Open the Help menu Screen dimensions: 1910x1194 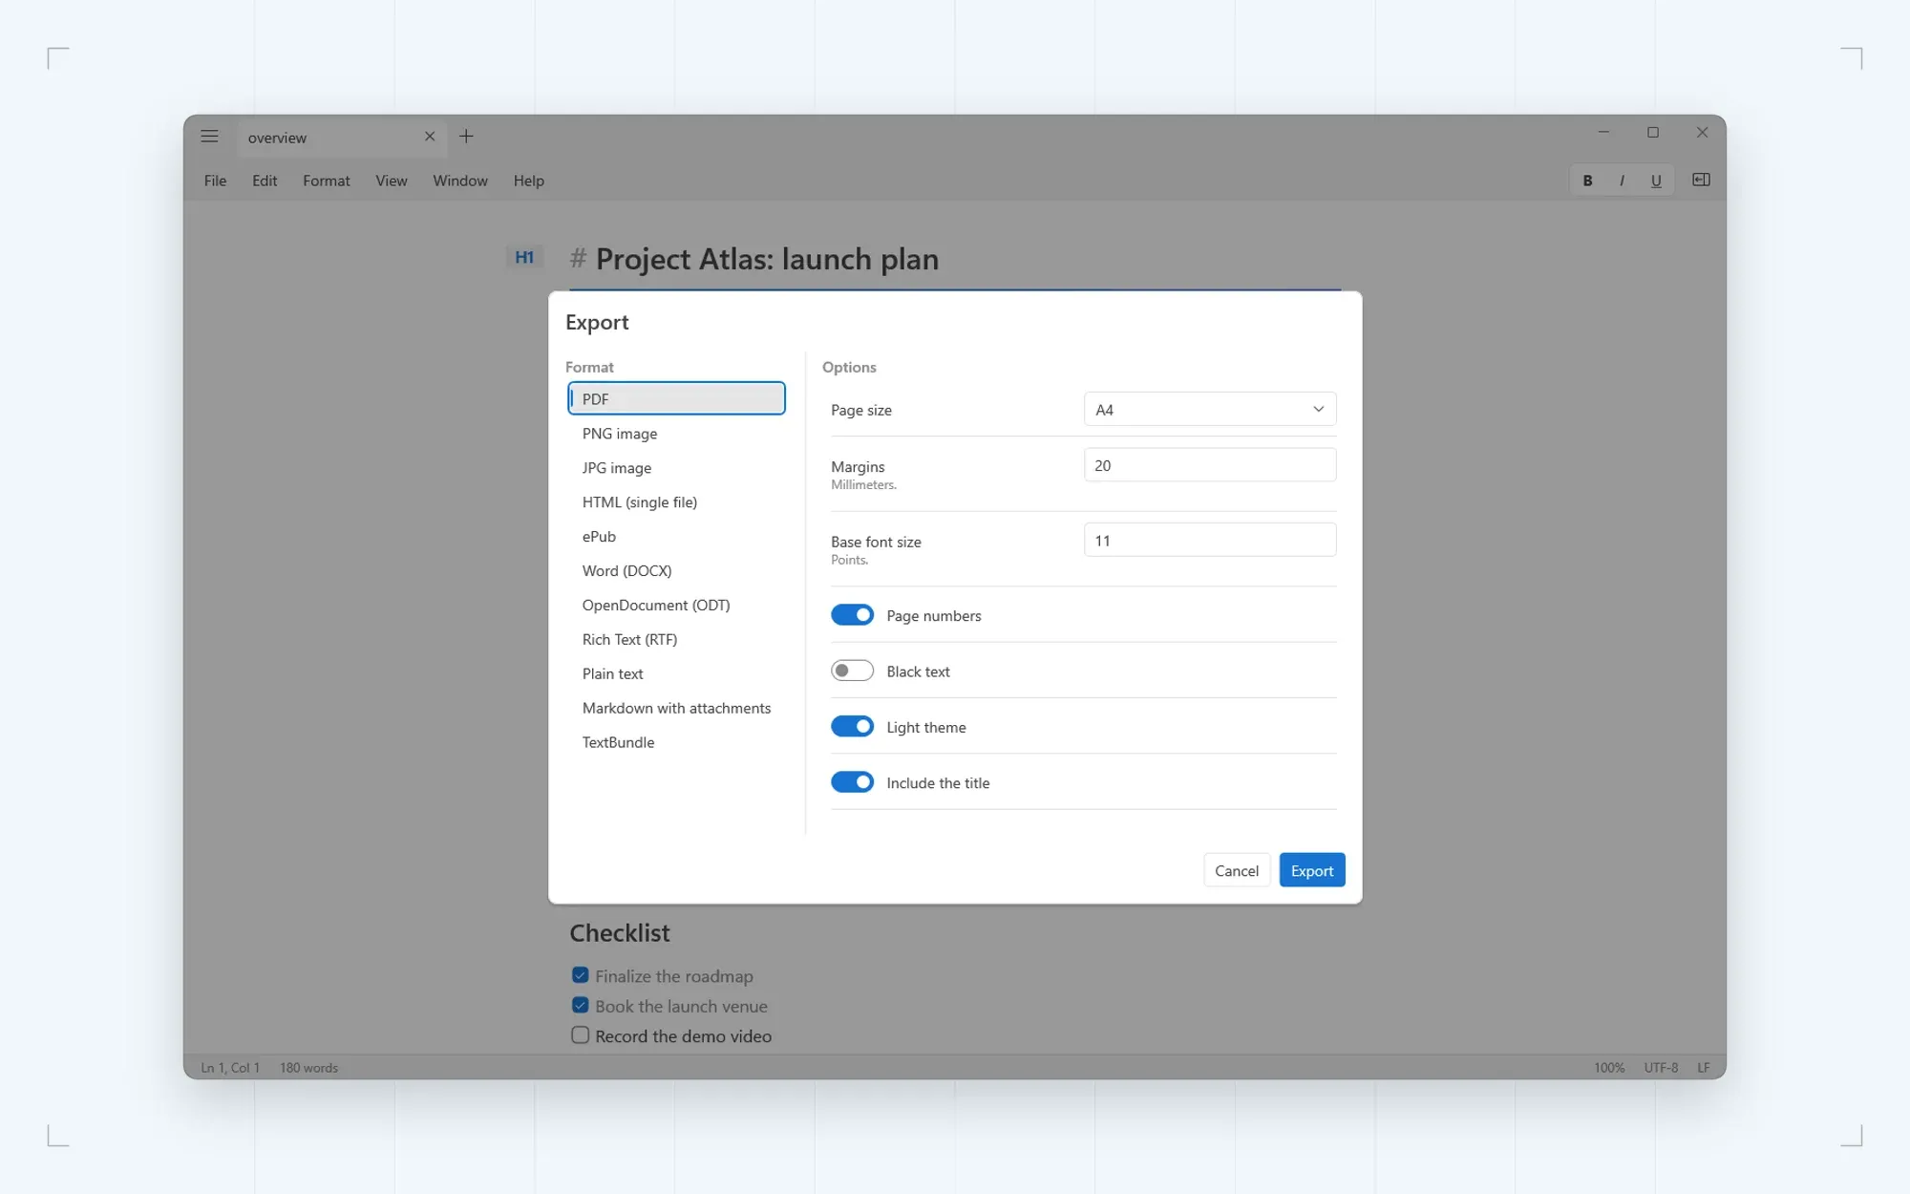click(x=529, y=181)
